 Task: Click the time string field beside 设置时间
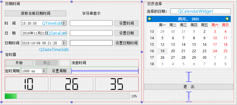(91, 23)
